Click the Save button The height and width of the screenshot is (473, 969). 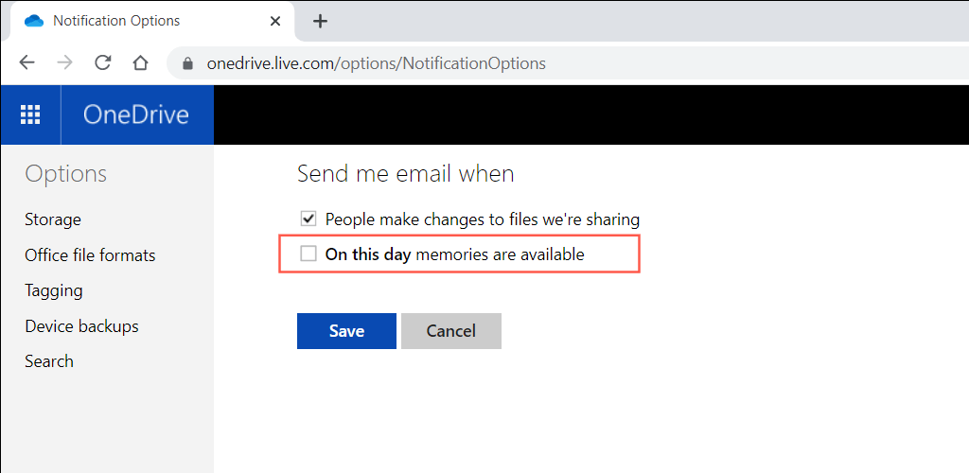346,331
